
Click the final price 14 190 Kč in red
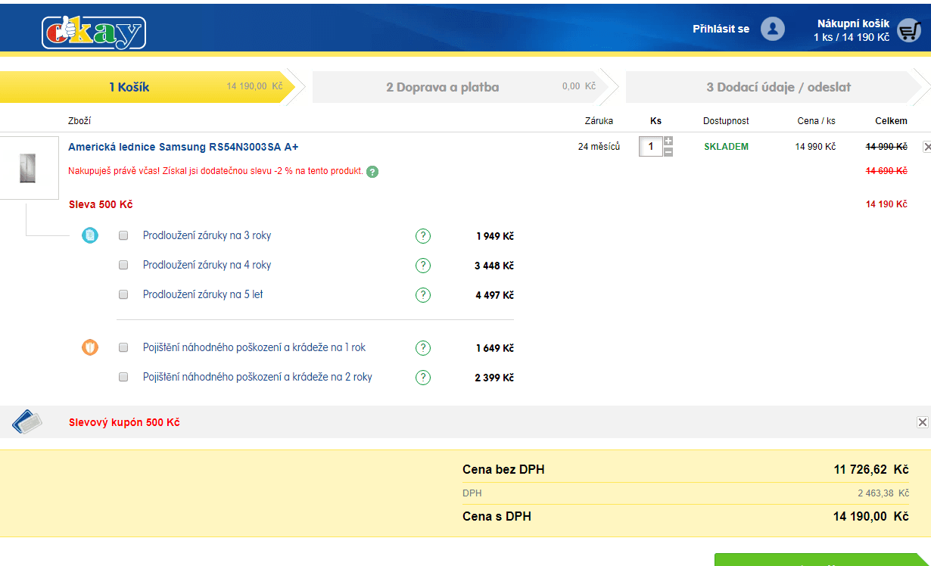[886, 204]
